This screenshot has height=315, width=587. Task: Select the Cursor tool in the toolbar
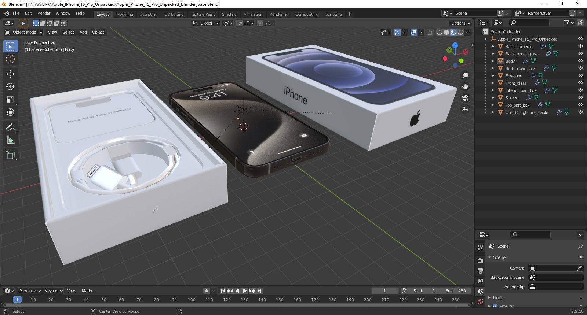pos(10,59)
